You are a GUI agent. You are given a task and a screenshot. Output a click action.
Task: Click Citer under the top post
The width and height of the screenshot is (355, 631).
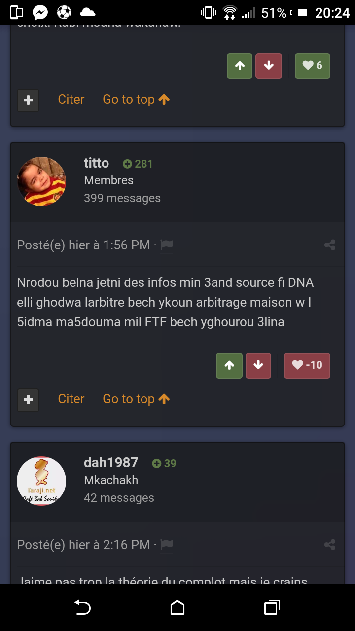pyautogui.click(x=71, y=99)
